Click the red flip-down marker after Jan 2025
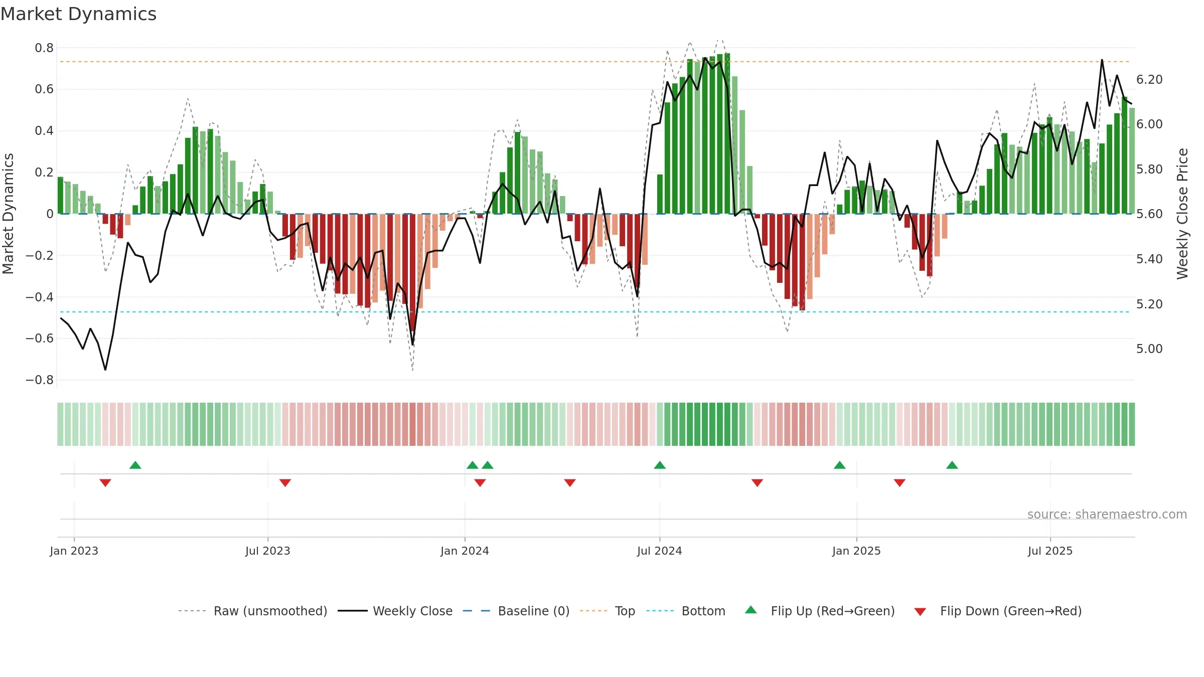Image resolution: width=1204 pixels, height=677 pixels. (899, 482)
